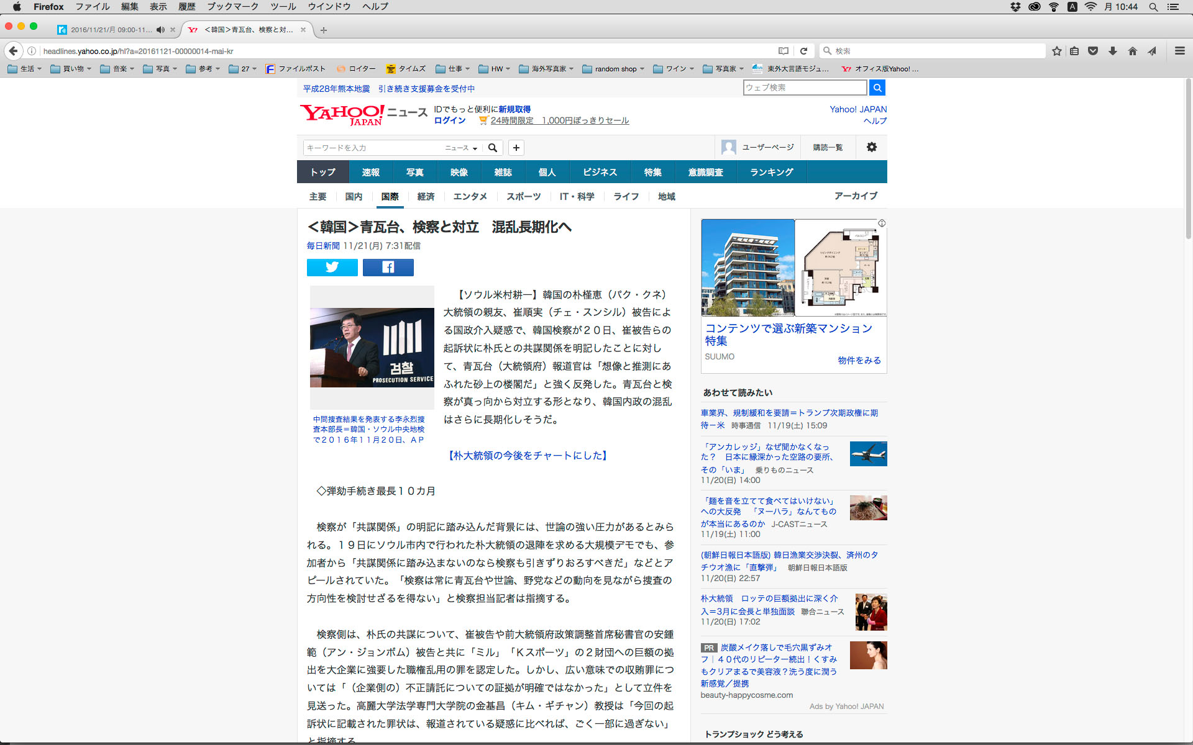This screenshot has height=745, width=1193.
Task: Mute audio on first browser tab
Action: tap(160, 30)
